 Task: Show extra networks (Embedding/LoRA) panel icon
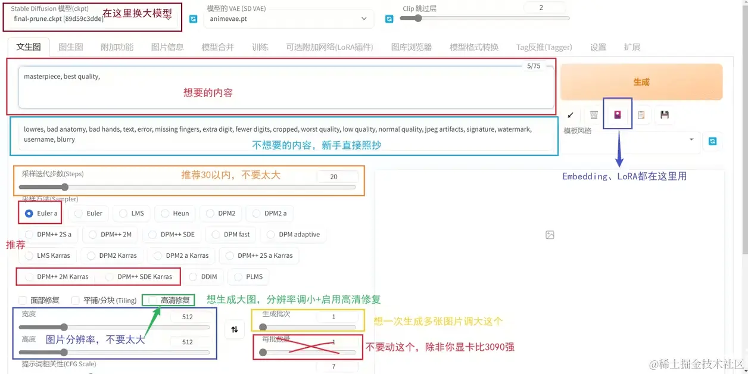[618, 115]
